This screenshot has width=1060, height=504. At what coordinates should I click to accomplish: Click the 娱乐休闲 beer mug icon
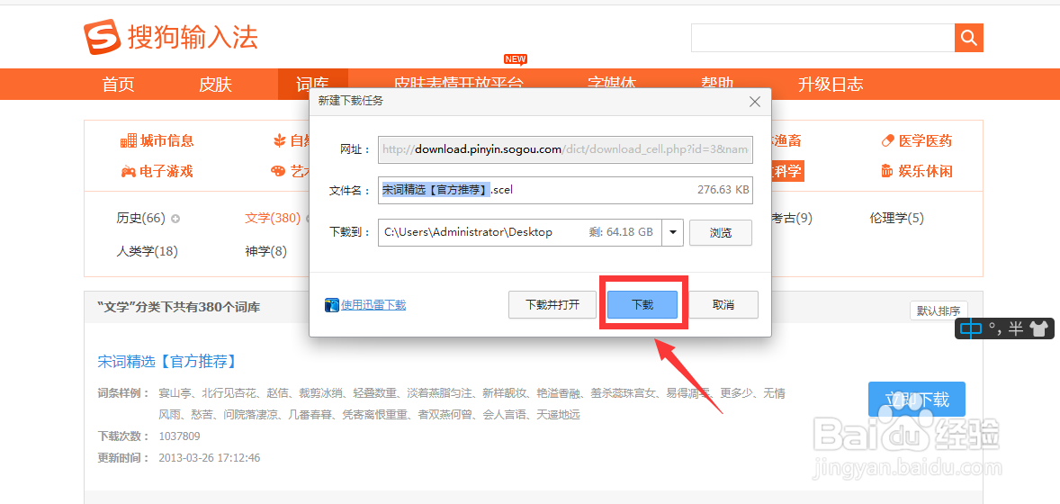point(887,171)
